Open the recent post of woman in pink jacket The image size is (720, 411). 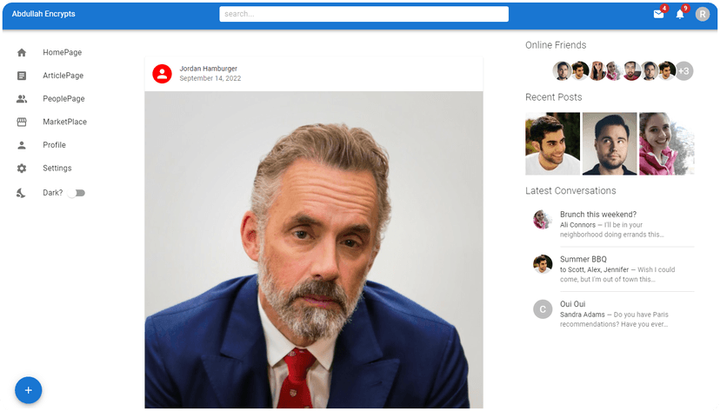click(x=667, y=143)
